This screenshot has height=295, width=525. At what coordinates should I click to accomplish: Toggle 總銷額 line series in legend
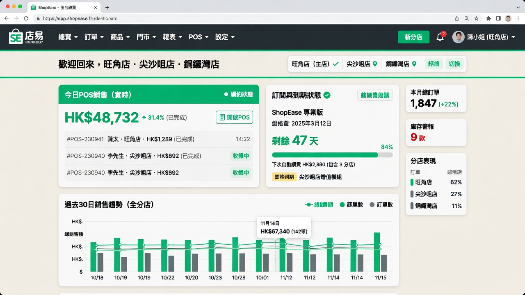click(x=319, y=204)
